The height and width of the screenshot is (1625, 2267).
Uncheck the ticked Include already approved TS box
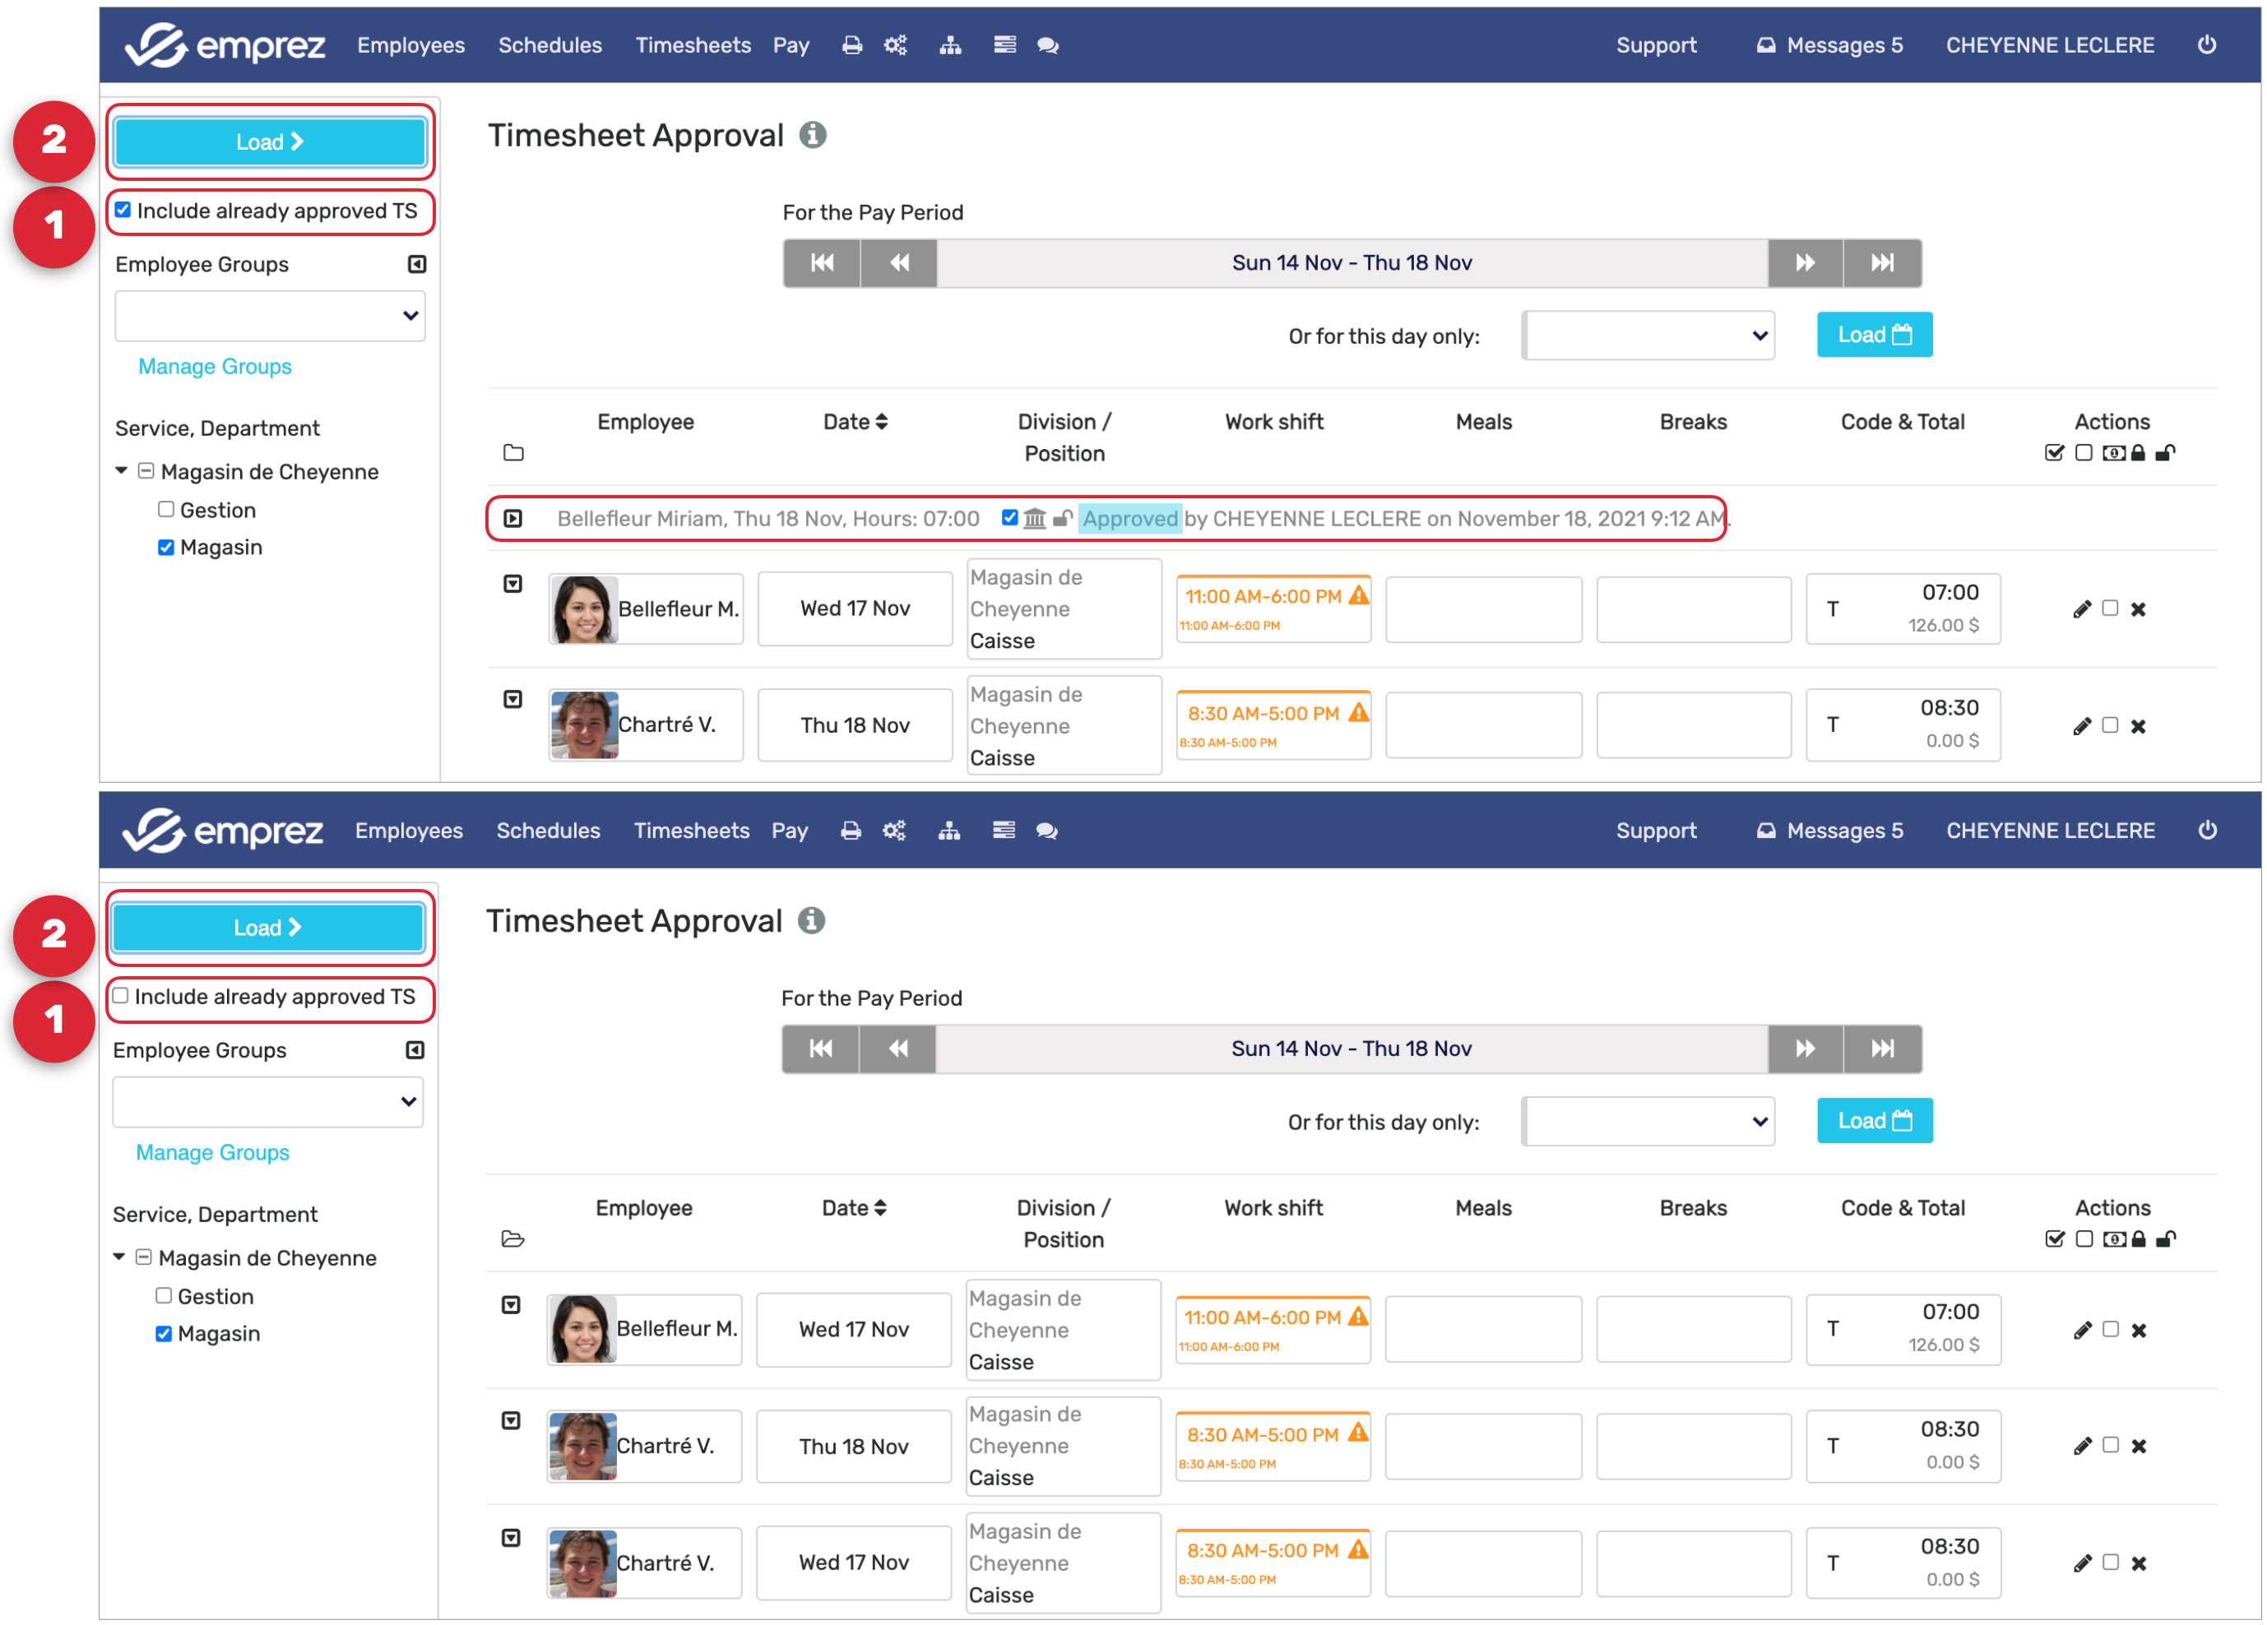[x=123, y=210]
